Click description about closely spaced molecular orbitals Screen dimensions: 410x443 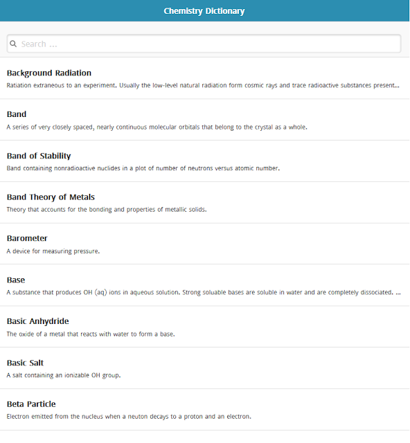tap(157, 127)
